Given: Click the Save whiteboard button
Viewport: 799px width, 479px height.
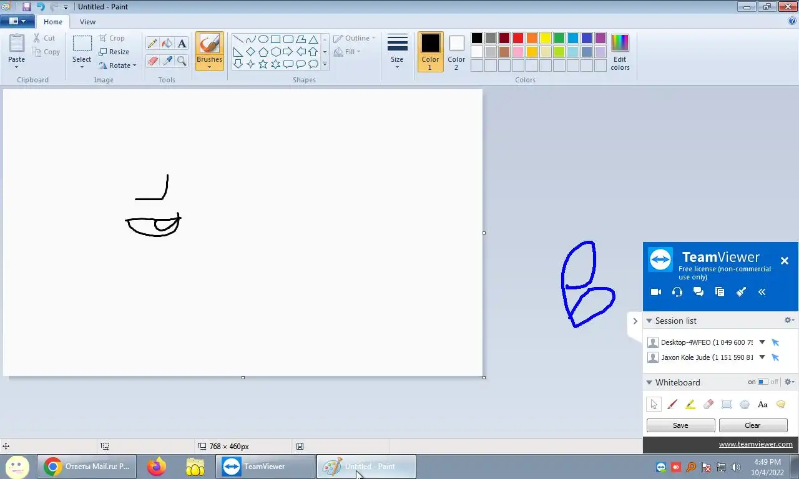Looking at the screenshot, I should pos(680,425).
